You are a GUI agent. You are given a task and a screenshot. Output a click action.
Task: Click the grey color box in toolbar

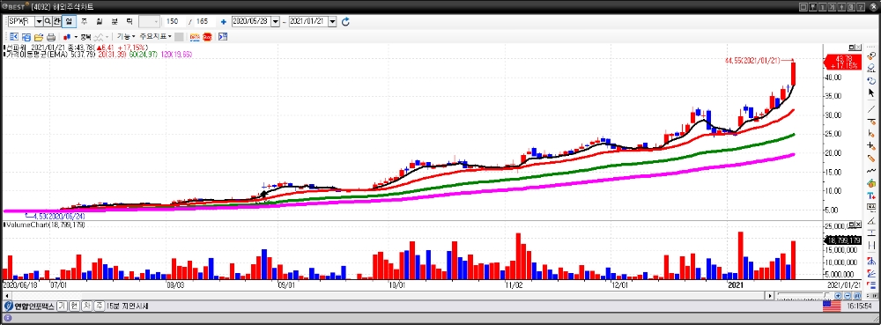179,37
